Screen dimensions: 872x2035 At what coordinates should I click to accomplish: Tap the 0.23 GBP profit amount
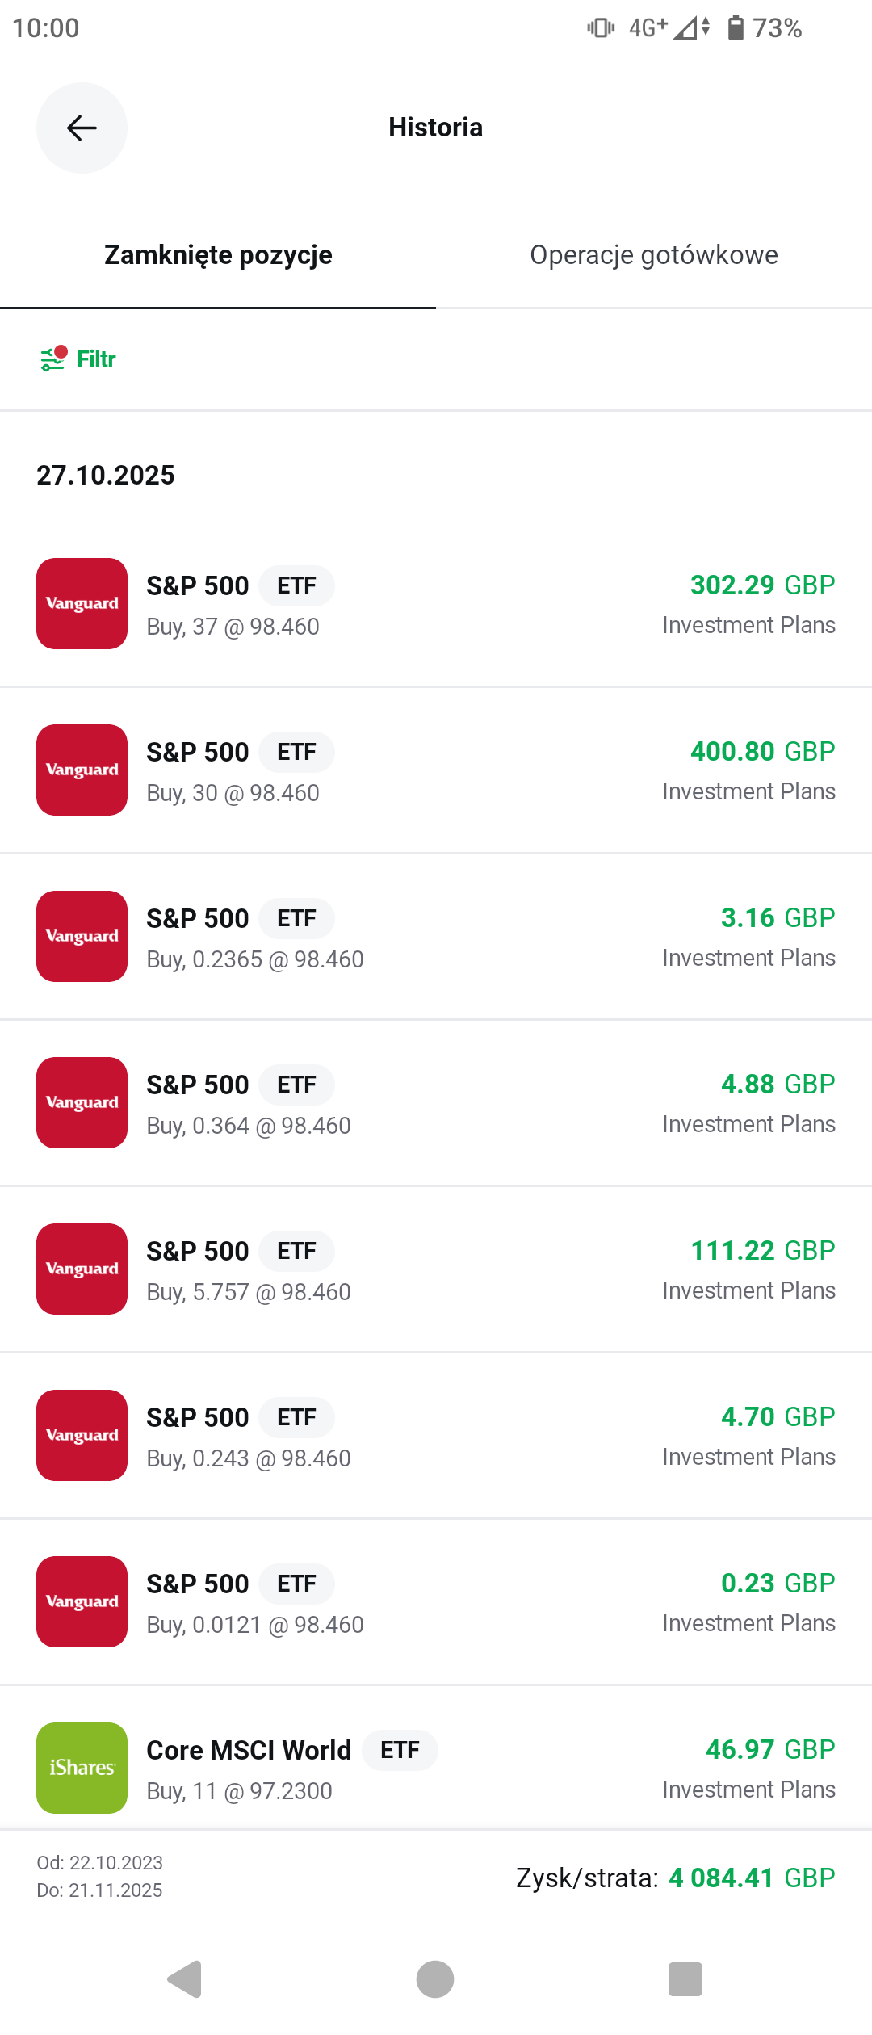tap(778, 1583)
